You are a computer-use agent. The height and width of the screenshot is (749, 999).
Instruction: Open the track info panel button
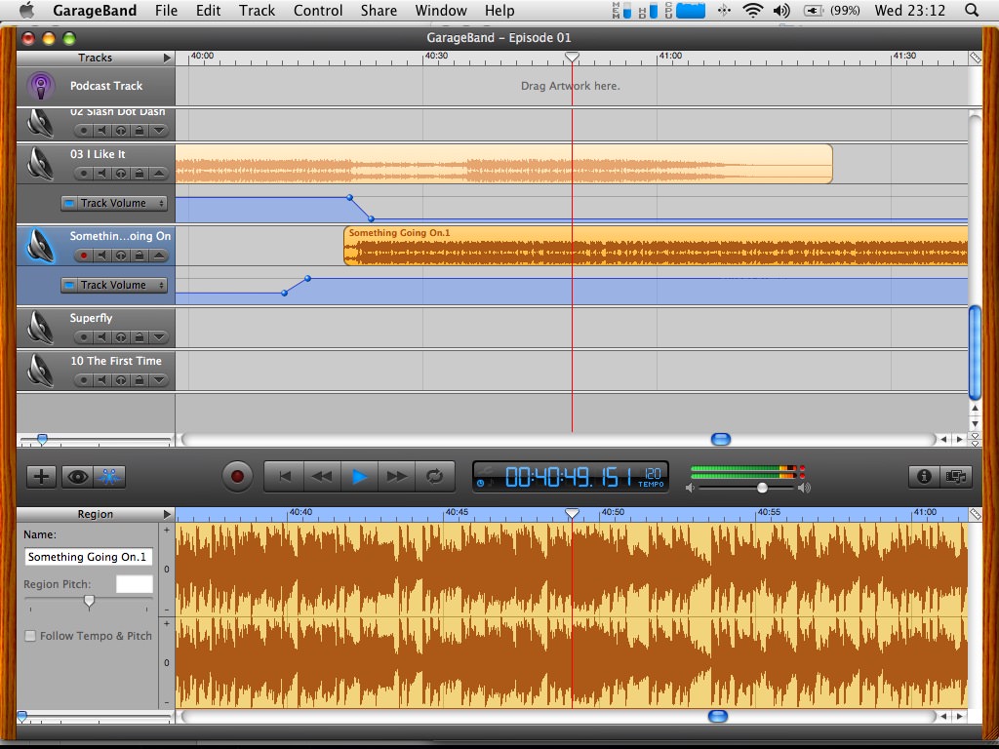(x=924, y=476)
